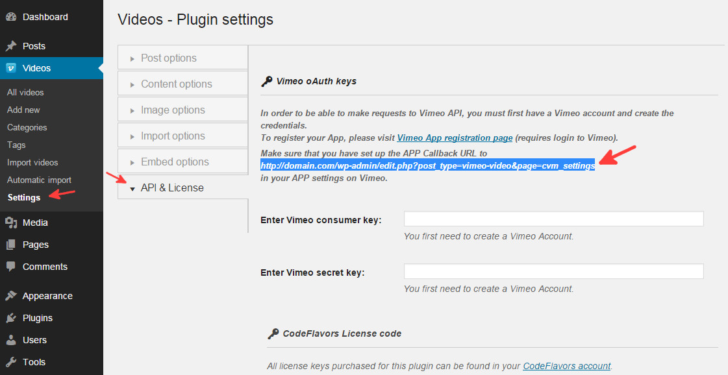
Task: Focus the Vimeo consumer key field
Action: 553,219
